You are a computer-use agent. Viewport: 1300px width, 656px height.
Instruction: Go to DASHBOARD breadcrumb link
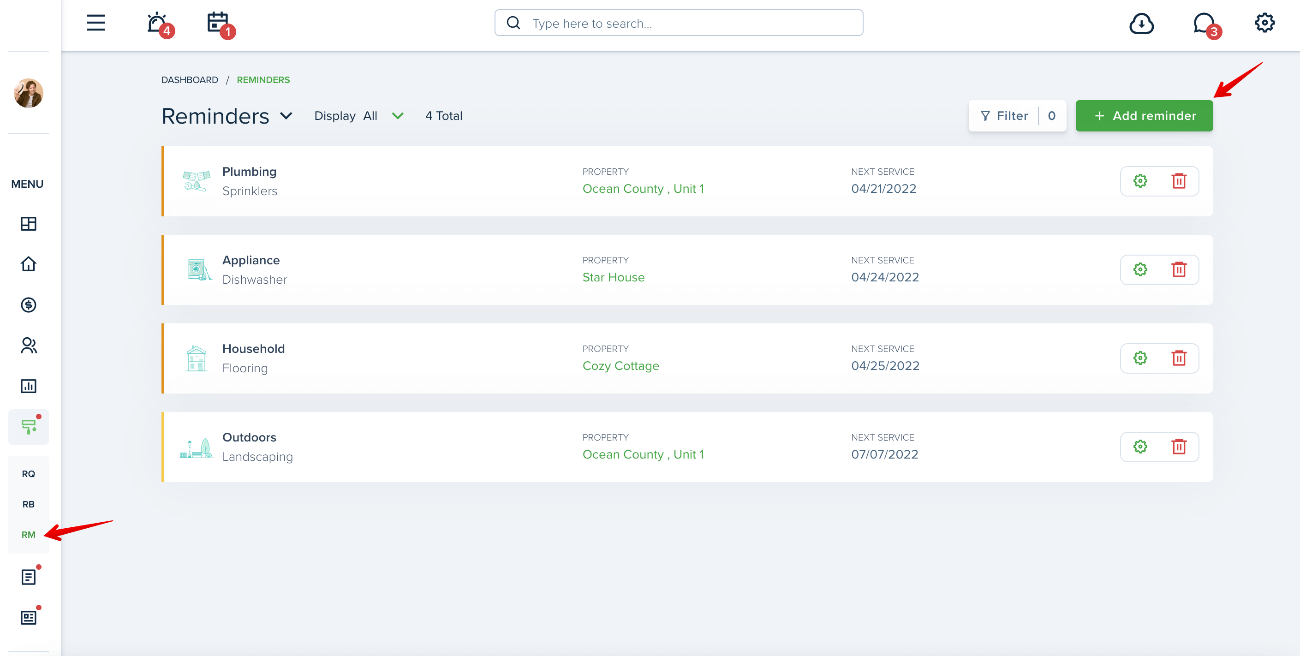[190, 80]
